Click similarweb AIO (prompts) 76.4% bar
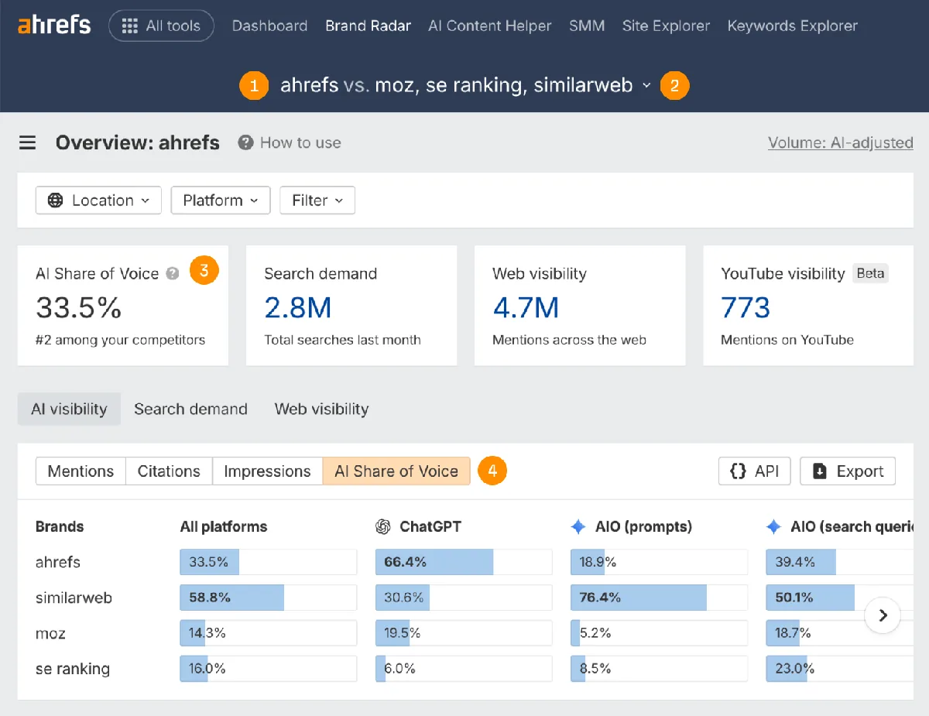 coord(659,598)
